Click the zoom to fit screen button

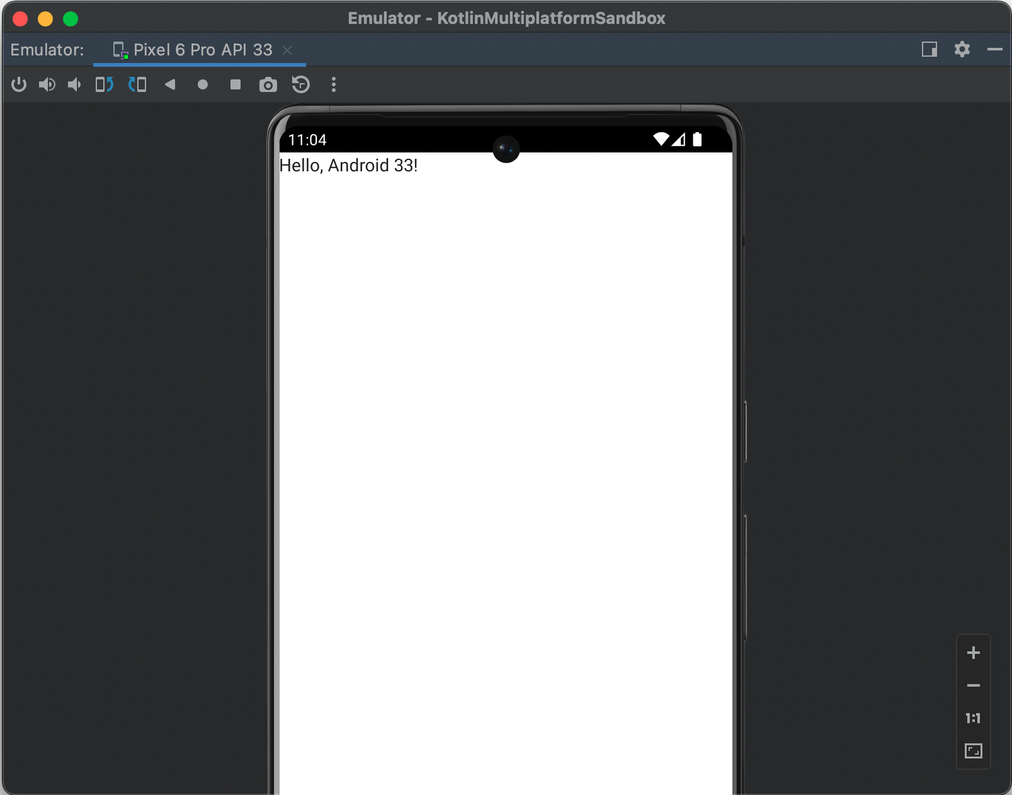(973, 751)
